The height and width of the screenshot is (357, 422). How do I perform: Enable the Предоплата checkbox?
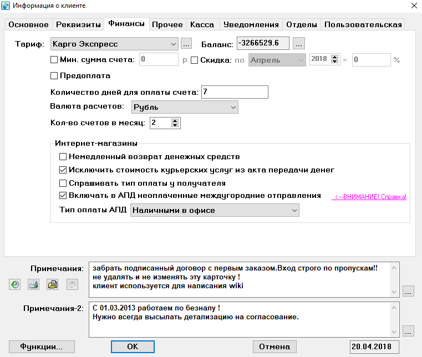(54, 76)
